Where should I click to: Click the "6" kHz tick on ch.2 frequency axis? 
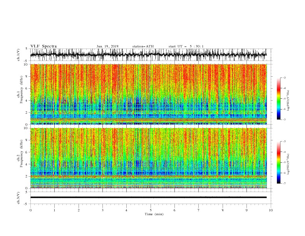pos(27,152)
